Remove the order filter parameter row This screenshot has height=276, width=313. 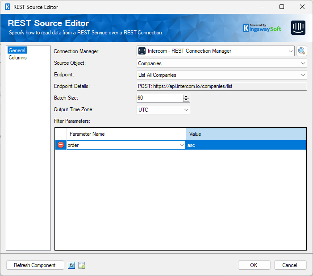(61, 145)
